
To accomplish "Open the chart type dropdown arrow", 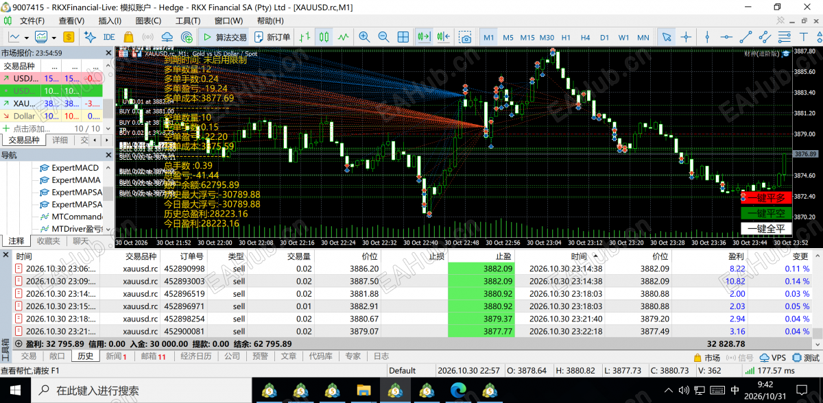I will click(27, 37).
